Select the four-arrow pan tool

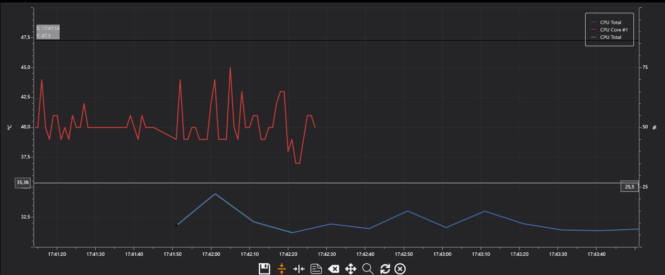[350, 269]
